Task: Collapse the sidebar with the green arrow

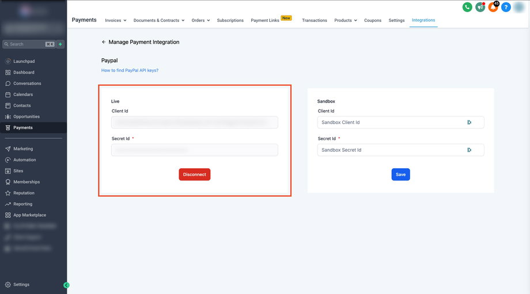Action: point(67,285)
